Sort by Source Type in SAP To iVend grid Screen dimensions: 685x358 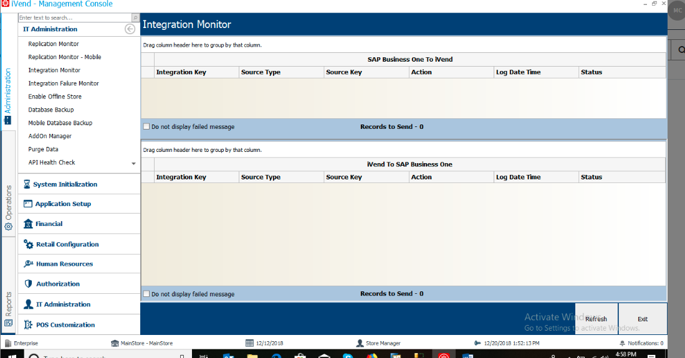[281, 72]
